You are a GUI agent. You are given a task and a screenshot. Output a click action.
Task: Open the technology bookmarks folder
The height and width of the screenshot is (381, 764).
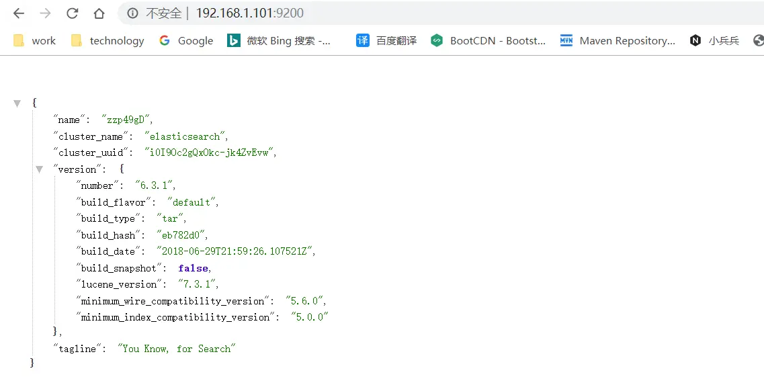pos(108,41)
